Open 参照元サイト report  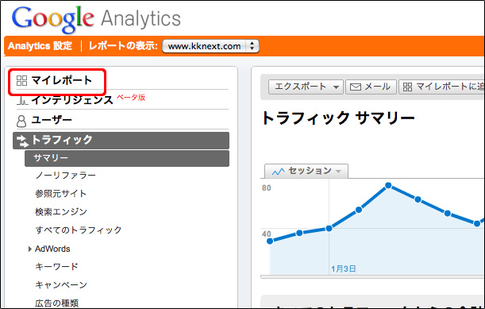pos(60,194)
